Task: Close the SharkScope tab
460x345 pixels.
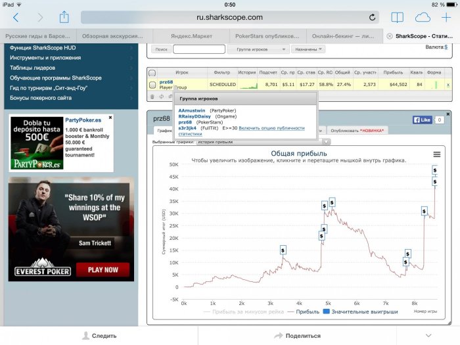Action: pyautogui.click(x=390, y=36)
